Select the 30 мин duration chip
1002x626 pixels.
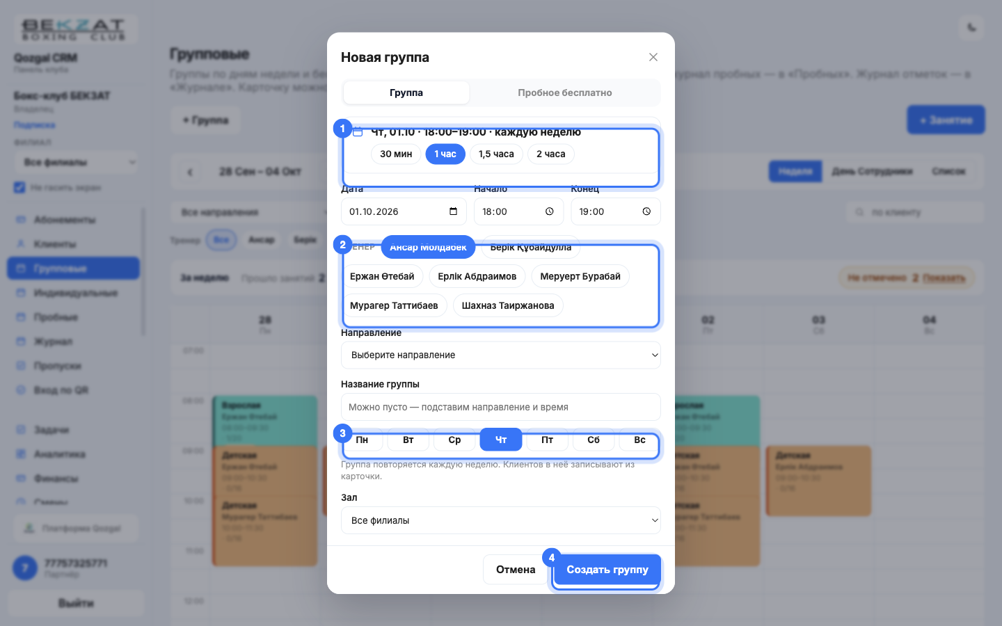pyautogui.click(x=396, y=154)
